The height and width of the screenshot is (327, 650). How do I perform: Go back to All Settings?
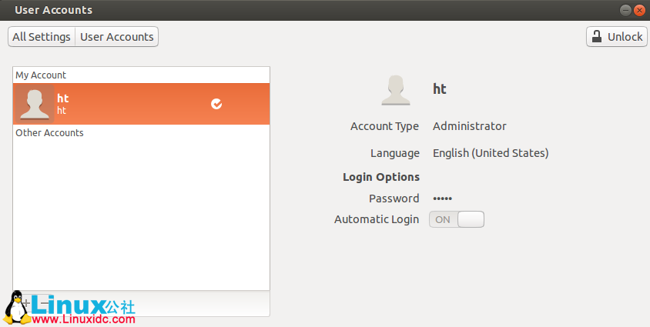(x=42, y=37)
